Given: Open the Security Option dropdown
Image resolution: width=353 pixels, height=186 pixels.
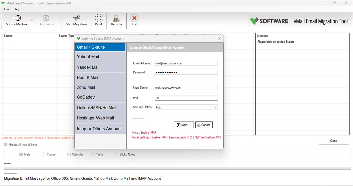Looking at the screenshot, I should [215, 107].
